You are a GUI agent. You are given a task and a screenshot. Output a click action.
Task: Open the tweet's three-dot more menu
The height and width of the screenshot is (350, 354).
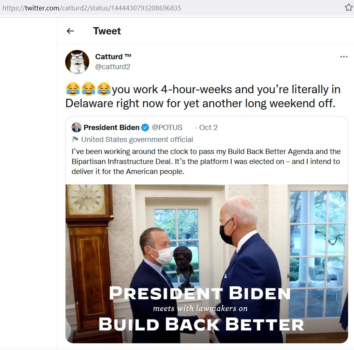click(344, 57)
